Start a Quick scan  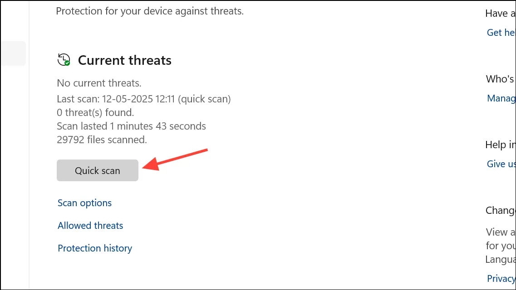point(98,170)
